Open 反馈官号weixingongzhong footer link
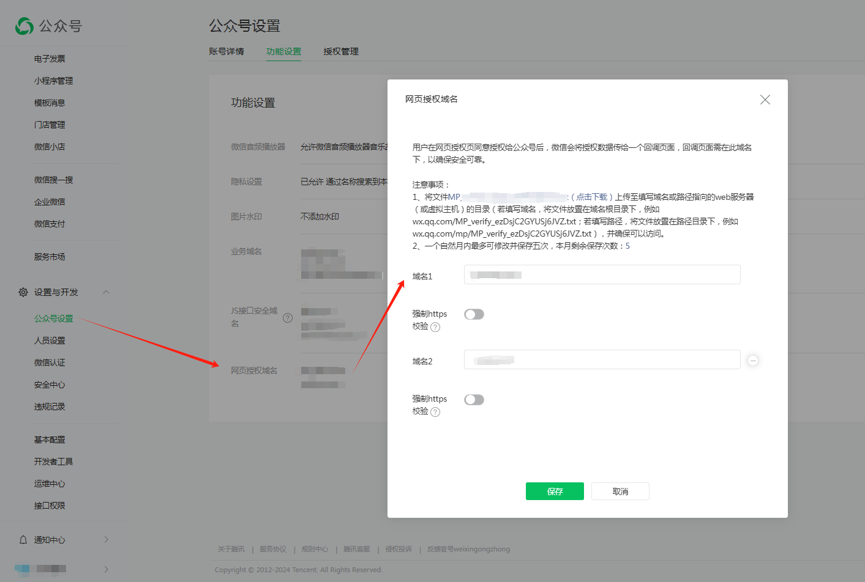865x582 pixels. pyautogui.click(x=468, y=549)
